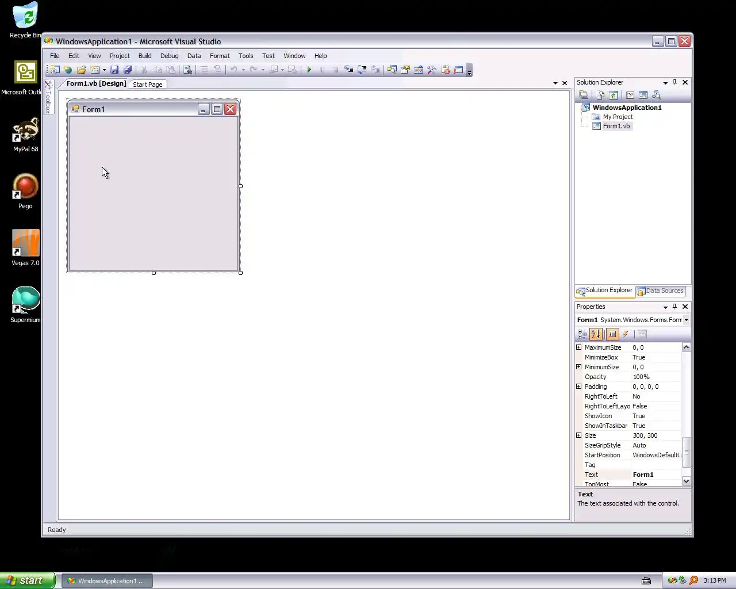Open the Toolbox hammer-and-wrench icon
The height and width of the screenshot is (589, 736).
point(432,70)
